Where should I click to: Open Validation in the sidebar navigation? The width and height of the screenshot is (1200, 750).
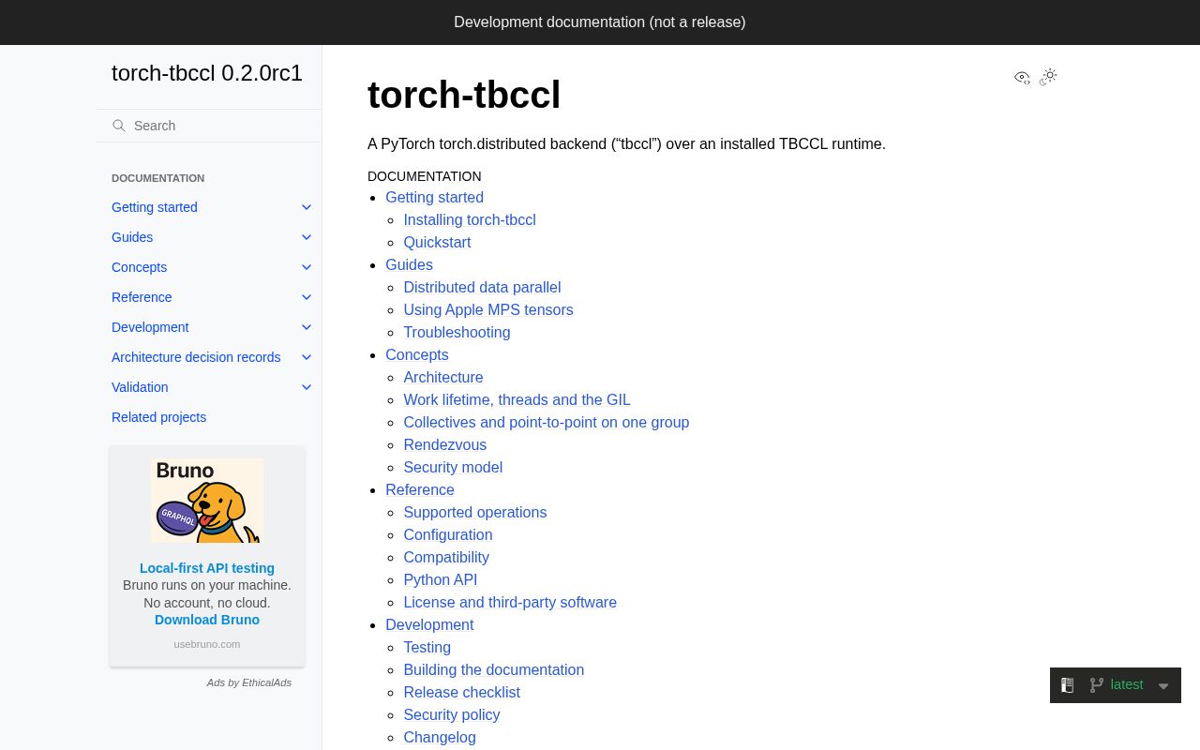(140, 387)
